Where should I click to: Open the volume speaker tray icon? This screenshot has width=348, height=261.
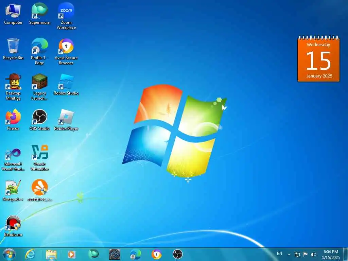point(314,255)
